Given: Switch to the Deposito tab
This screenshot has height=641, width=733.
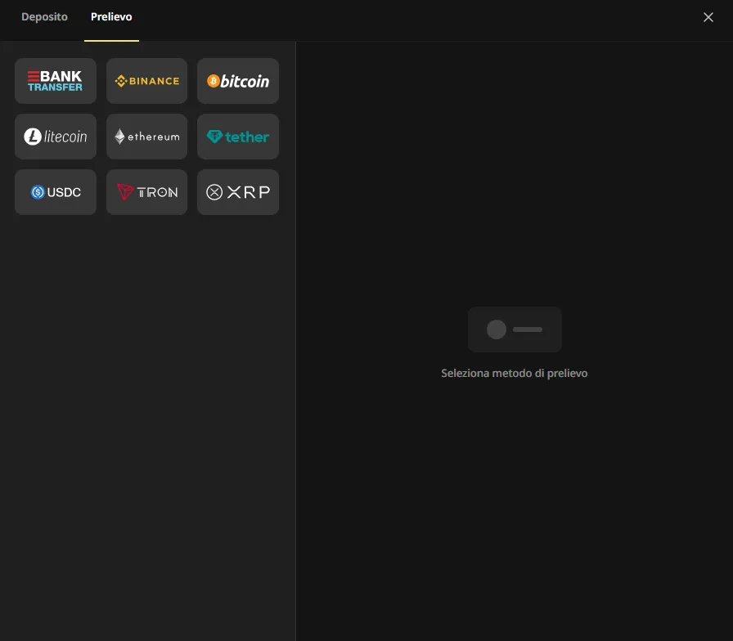Looking at the screenshot, I should pyautogui.click(x=44, y=17).
